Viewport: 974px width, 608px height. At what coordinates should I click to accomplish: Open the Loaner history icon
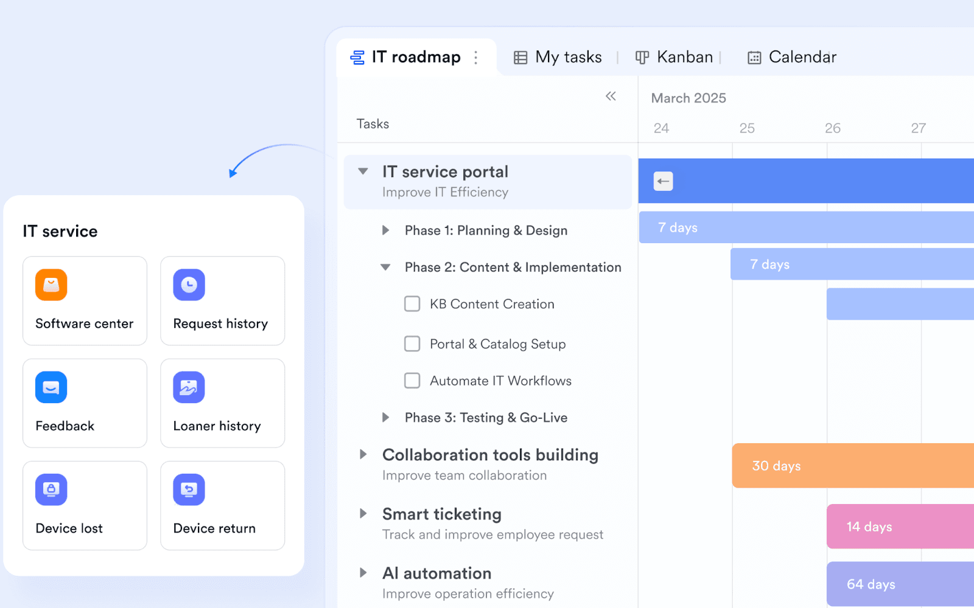189,387
